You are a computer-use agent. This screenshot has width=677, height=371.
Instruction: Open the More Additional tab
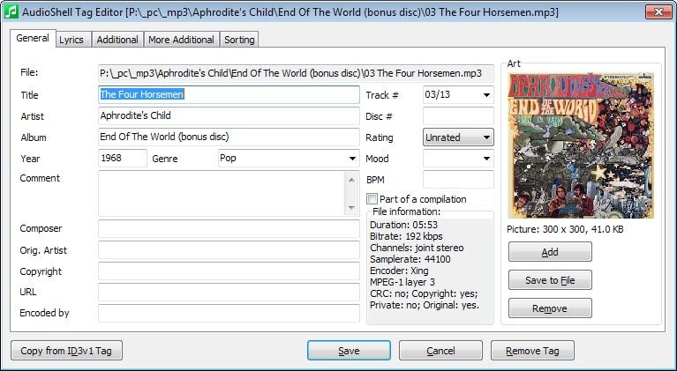pos(181,40)
